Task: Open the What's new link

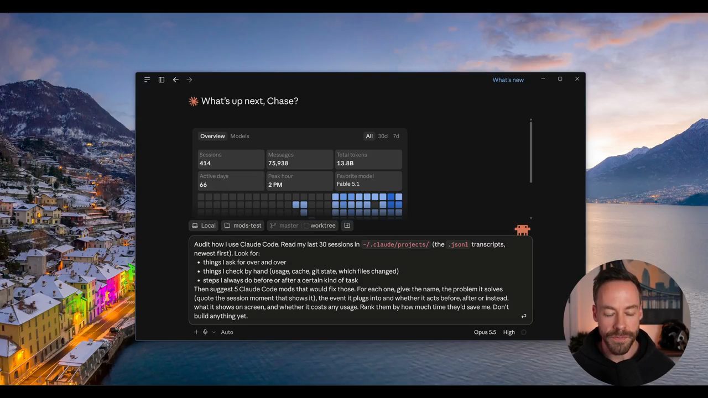Action: (x=508, y=80)
